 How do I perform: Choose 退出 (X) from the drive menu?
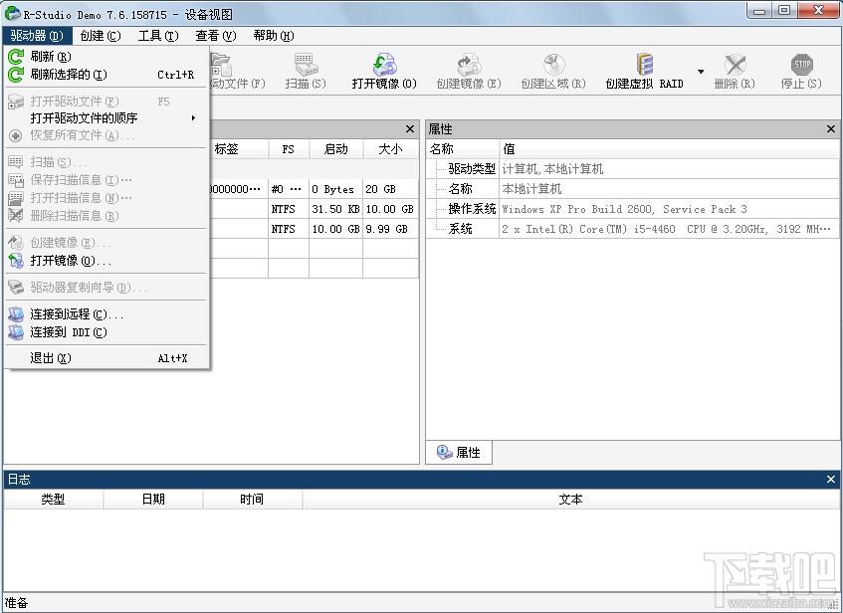click(106, 358)
